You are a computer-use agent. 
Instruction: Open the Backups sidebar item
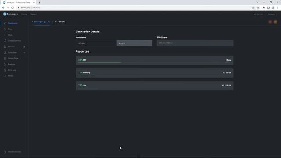(12, 64)
